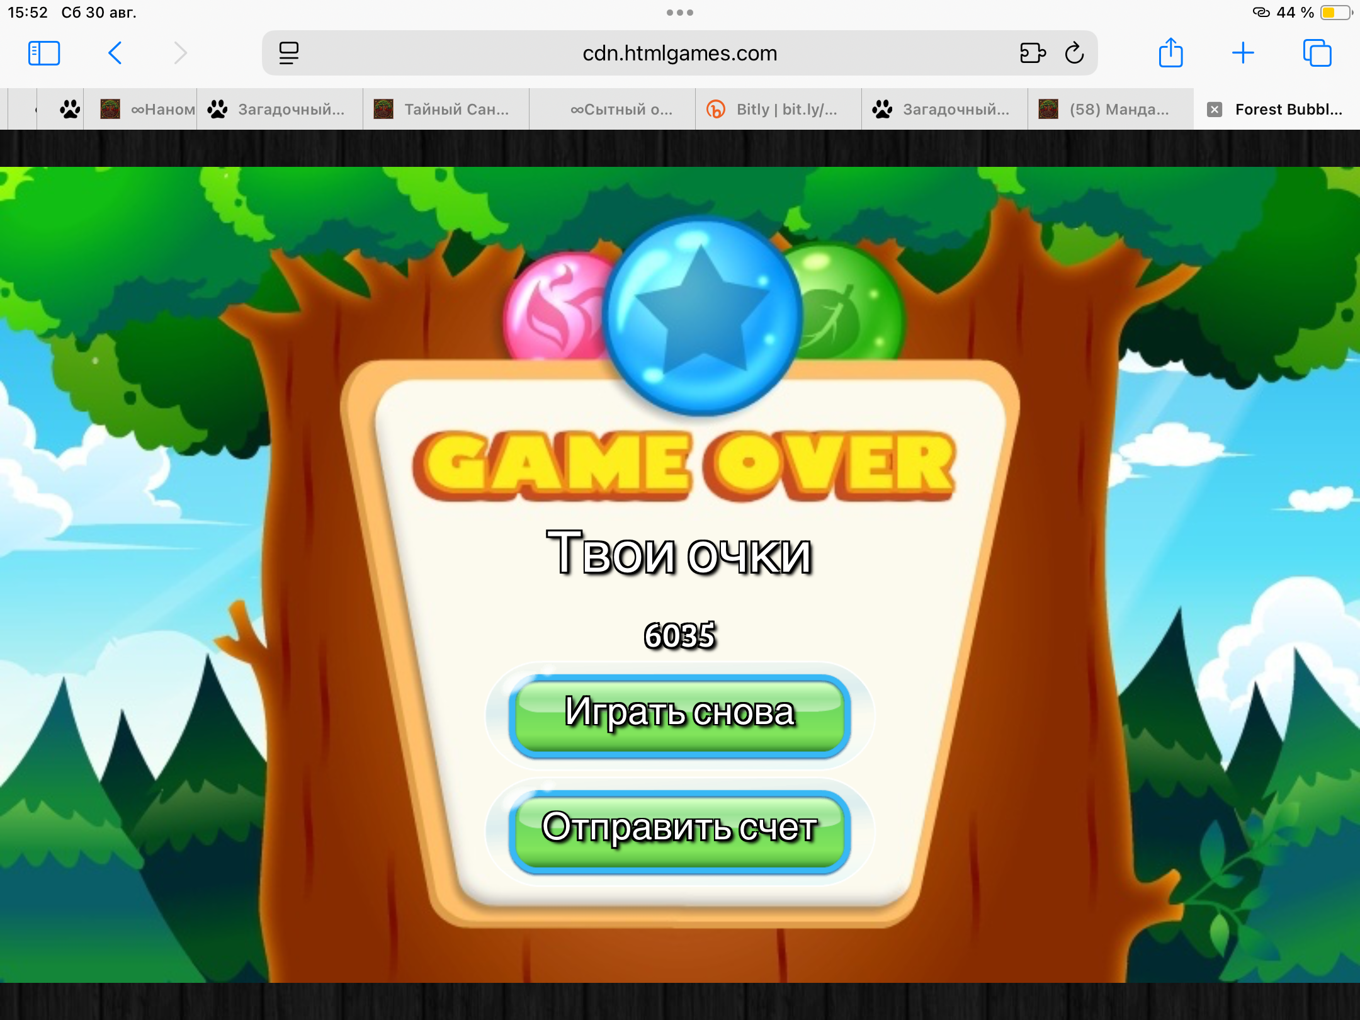Tap the cdn.htmlgames.com address field
The image size is (1360, 1020).
[680, 53]
